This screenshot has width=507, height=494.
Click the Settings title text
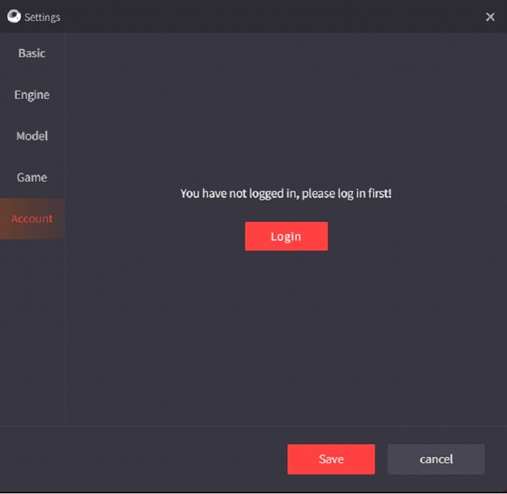click(x=42, y=17)
